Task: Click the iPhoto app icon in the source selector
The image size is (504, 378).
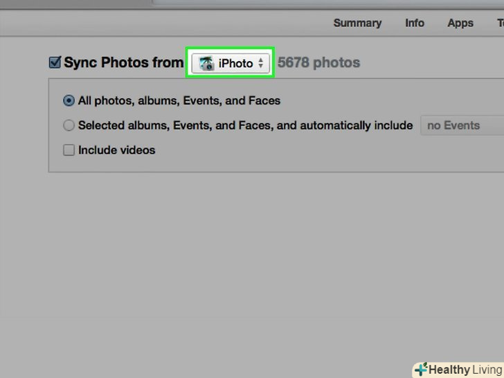Action: coord(206,63)
